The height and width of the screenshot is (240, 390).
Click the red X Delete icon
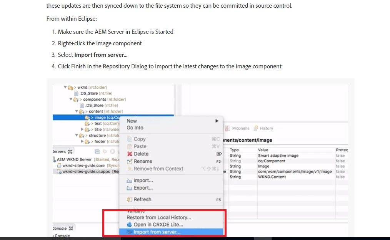click(x=129, y=154)
